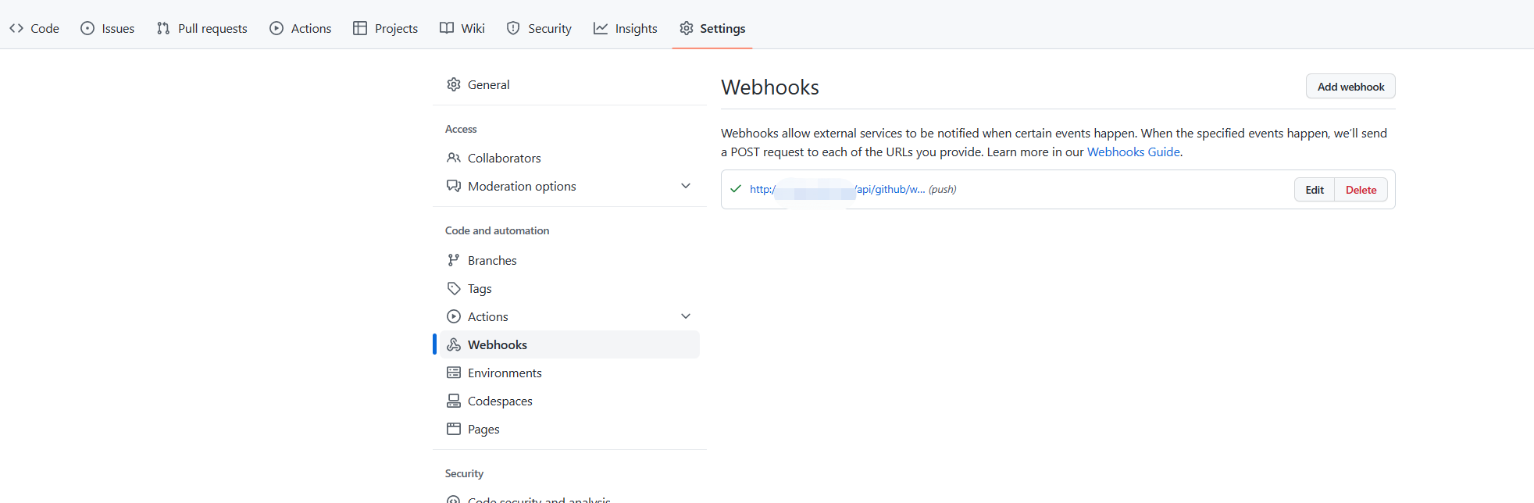Viewport: 1534px width, 503px height.
Task: Open the Webhooks Guide link
Action: [1133, 152]
